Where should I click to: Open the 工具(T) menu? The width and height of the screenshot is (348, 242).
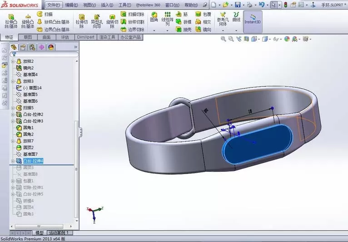[124, 5]
